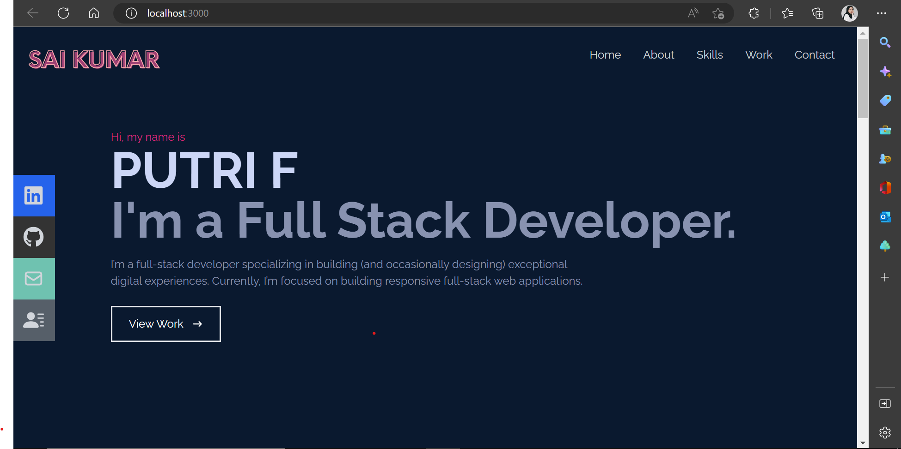This screenshot has height=449, width=901.
Task: Open Outlook from the Edge sidebar
Action: [885, 217]
